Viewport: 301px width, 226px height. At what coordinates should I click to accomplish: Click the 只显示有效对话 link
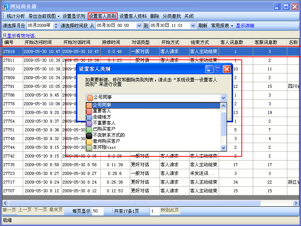click(x=18, y=35)
